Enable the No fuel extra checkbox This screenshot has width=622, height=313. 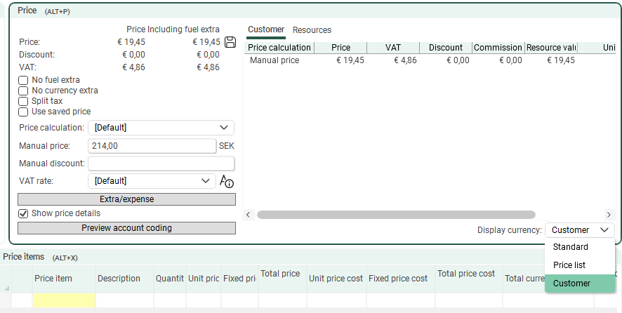coord(23,80)
